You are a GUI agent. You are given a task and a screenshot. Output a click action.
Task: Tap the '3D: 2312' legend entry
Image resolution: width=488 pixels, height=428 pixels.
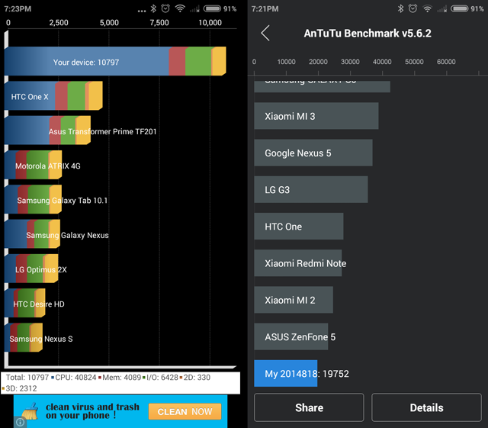tap(19, 388)
